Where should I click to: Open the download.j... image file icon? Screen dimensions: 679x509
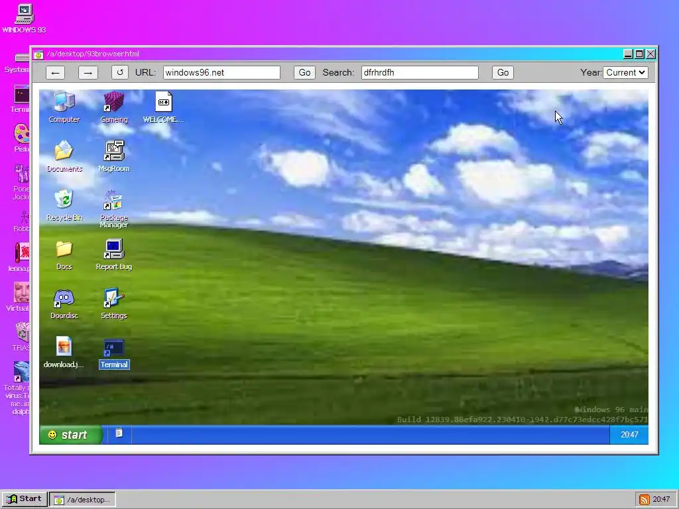tap(64, 353)
